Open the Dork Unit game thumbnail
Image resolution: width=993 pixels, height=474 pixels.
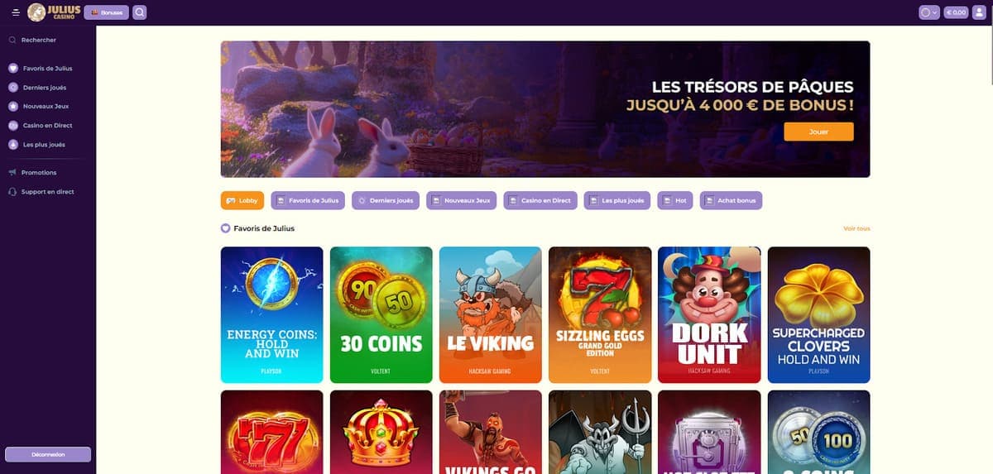click(x=708, y=314)
